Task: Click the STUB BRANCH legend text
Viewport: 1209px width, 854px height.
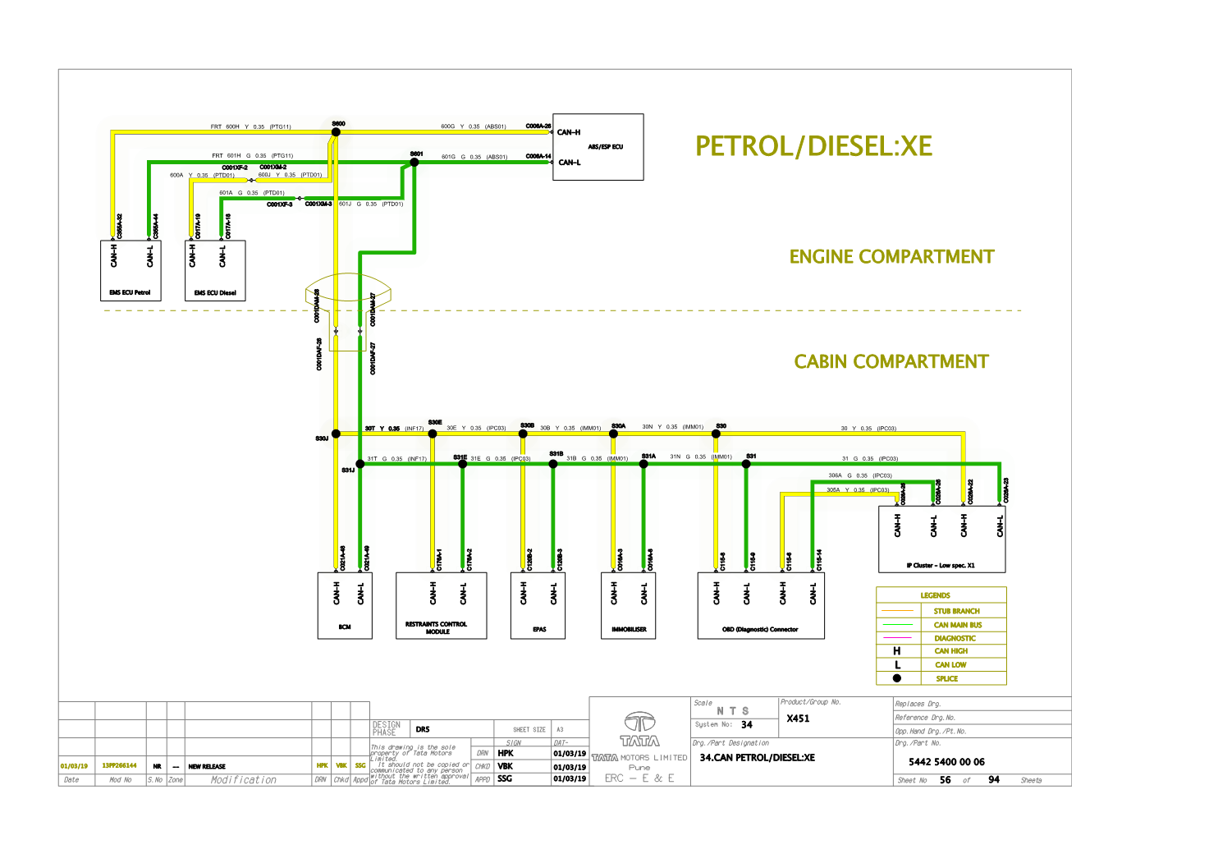Action: (x=956, y=611)
